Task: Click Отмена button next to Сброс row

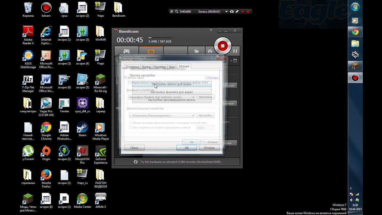Action: tap(209, 148)
